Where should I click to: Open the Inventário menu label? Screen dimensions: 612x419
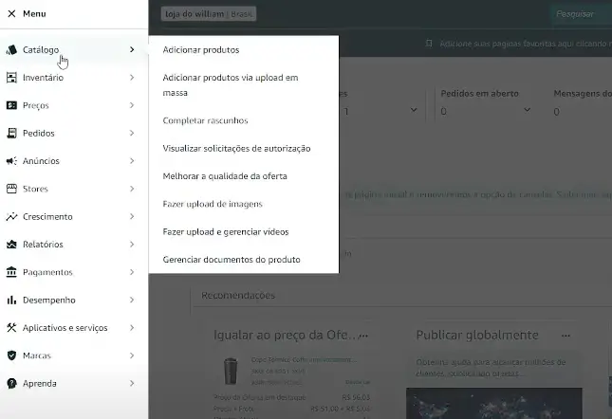tap(43, 78)
